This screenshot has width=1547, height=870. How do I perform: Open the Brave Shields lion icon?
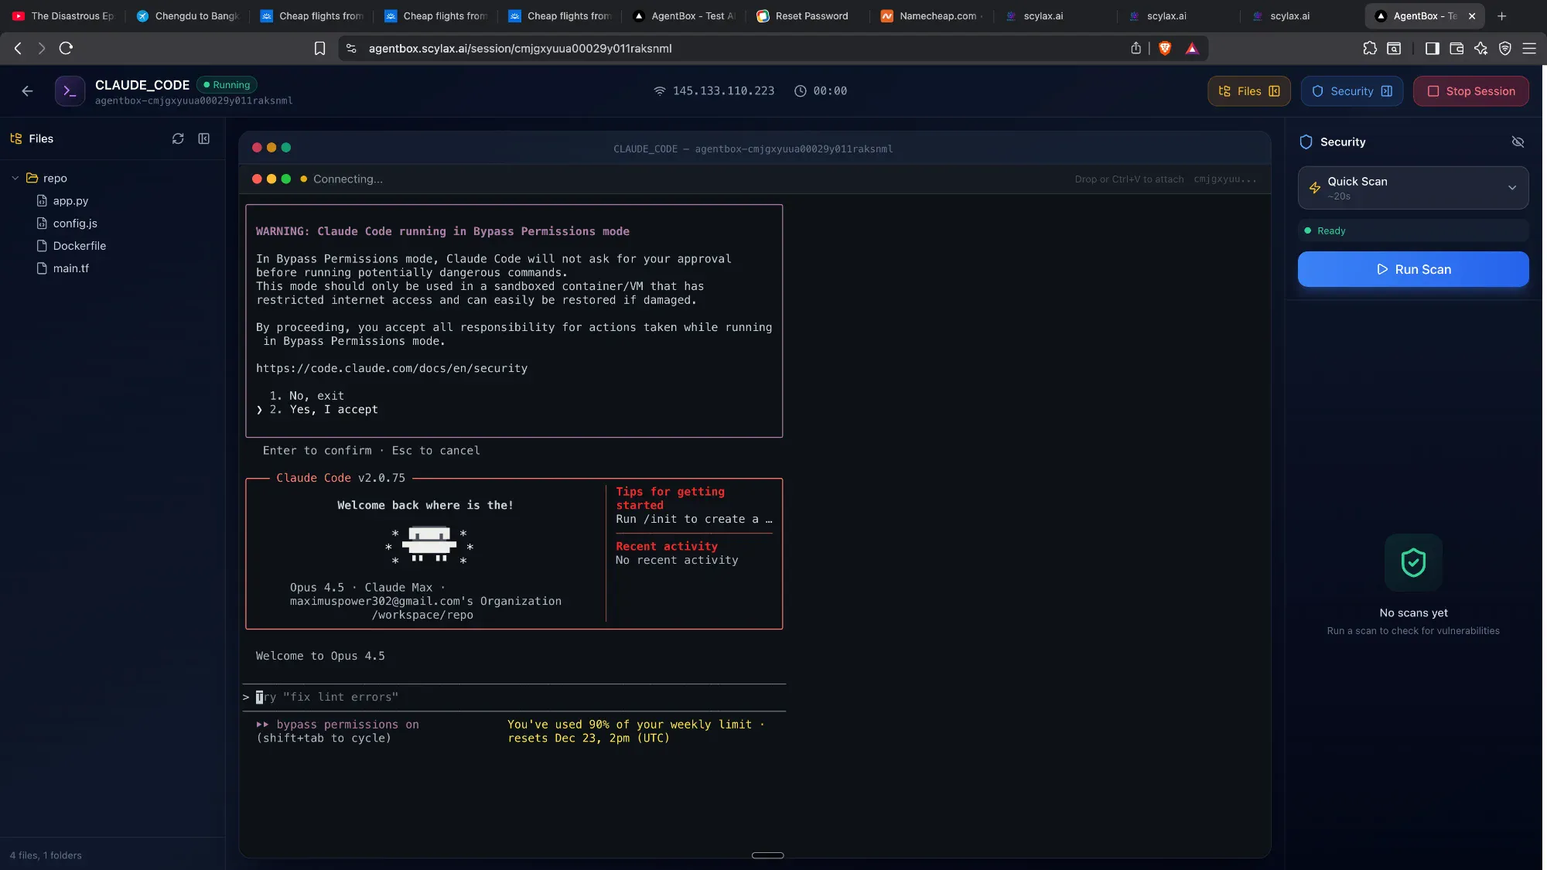tap(1165, 48)
